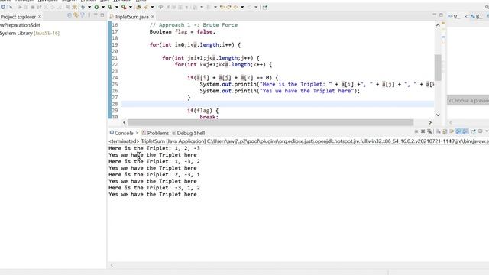Viewport: 489px width, 275px height.
Task: Click the Terminate stop icon in main toolbar
Action: 33,7
